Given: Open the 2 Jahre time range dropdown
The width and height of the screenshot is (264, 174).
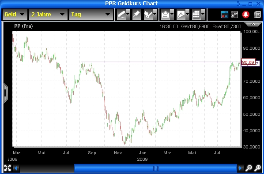Looking at the screenshot, I should (x=48, y=15).
